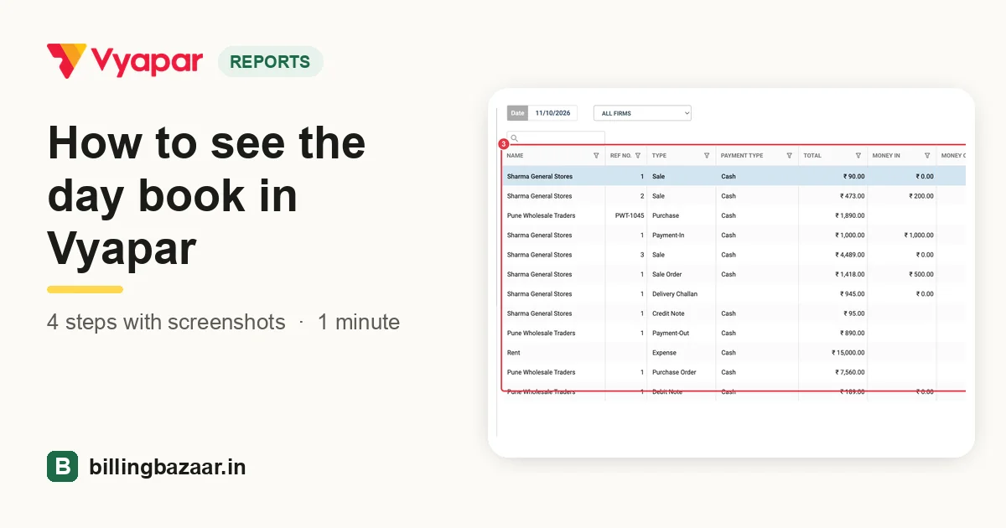This screenshot has width=1006, height=528.
Task: Open the TYPE column filter icon
Action: coord(707,156)
